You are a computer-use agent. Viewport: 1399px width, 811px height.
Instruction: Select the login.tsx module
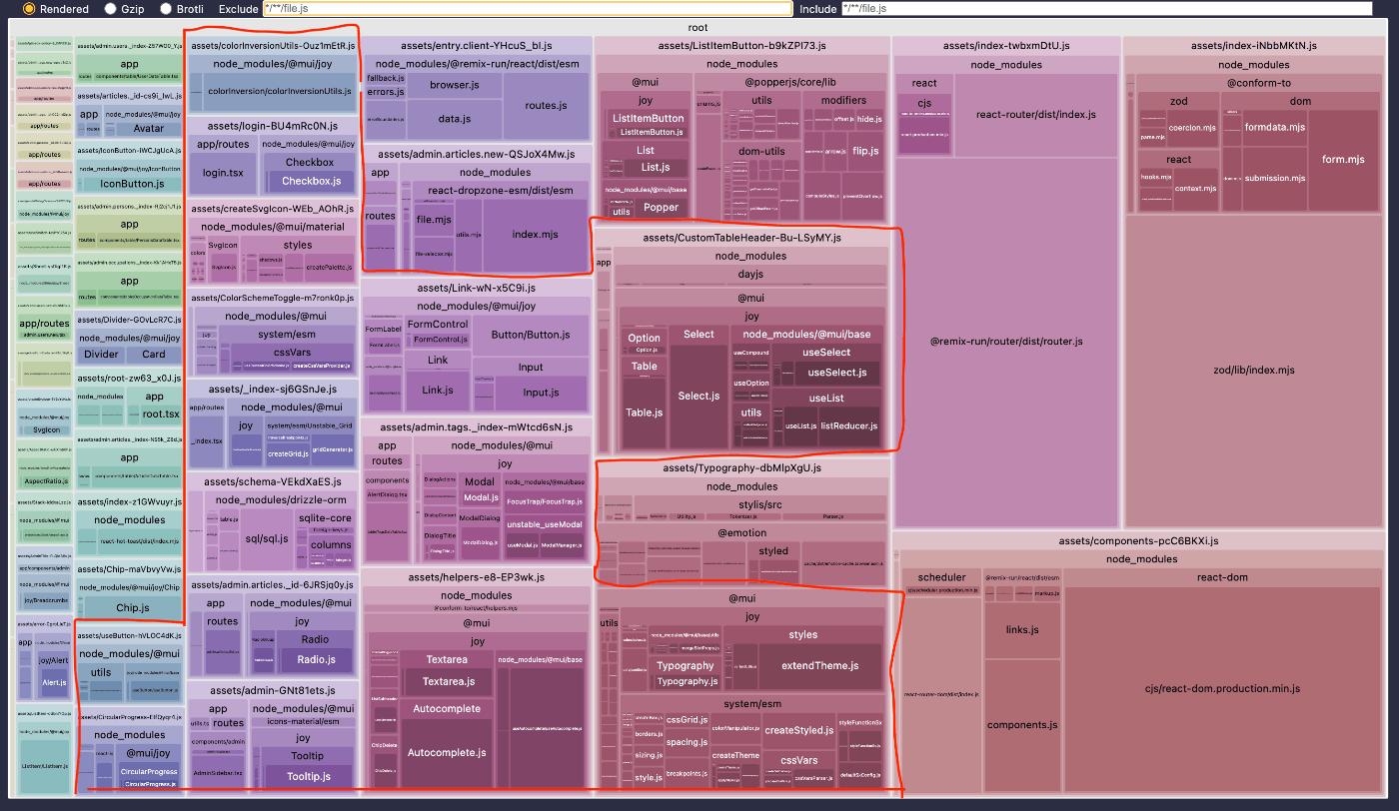pyautogui.click(x=223, y=173)
